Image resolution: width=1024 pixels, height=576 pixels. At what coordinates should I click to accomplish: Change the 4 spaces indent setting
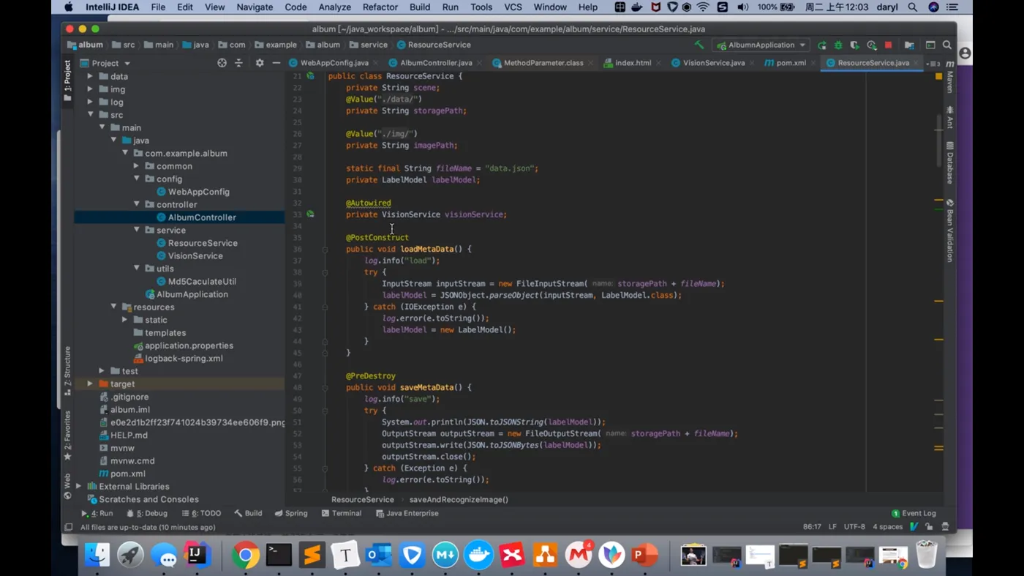pos(887,527)
